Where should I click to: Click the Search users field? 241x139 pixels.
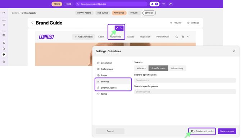coord(185,80)
